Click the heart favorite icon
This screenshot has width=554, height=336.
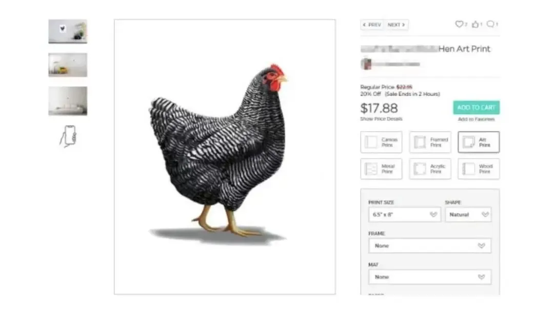tap(459, 24)
